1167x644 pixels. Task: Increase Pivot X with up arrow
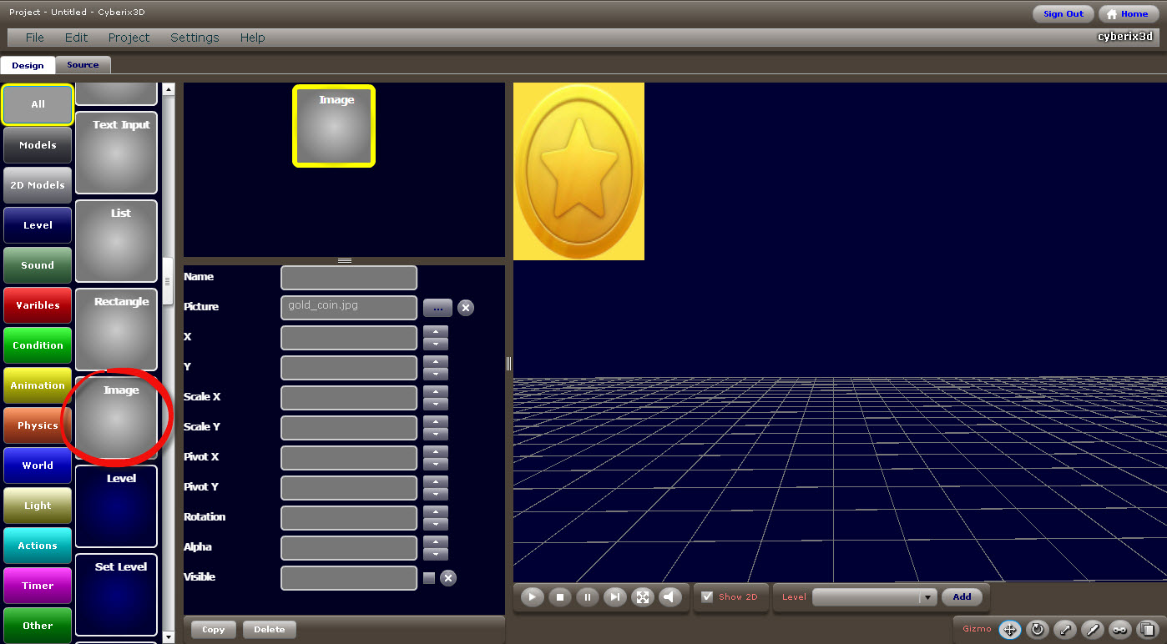[x=436, y=451]
